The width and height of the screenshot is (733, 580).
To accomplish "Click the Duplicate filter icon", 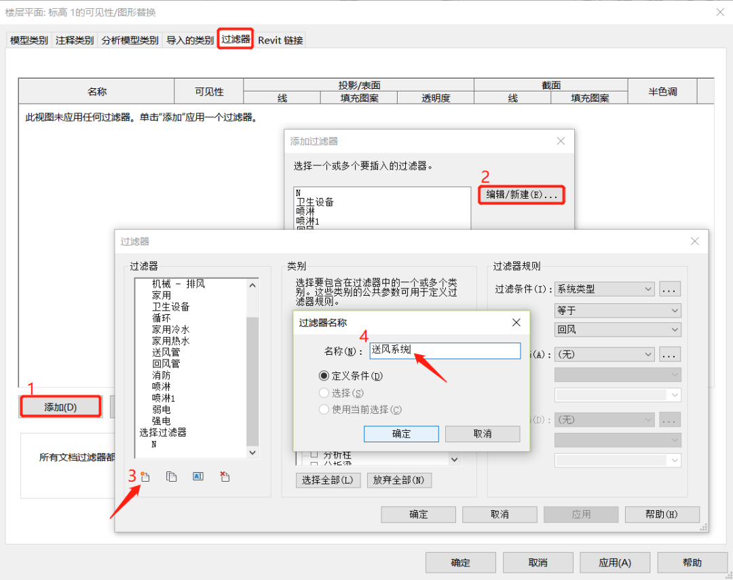I will pos(172,477).
